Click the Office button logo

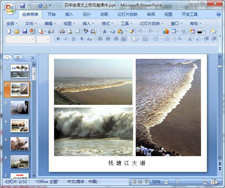coord(10,8)
